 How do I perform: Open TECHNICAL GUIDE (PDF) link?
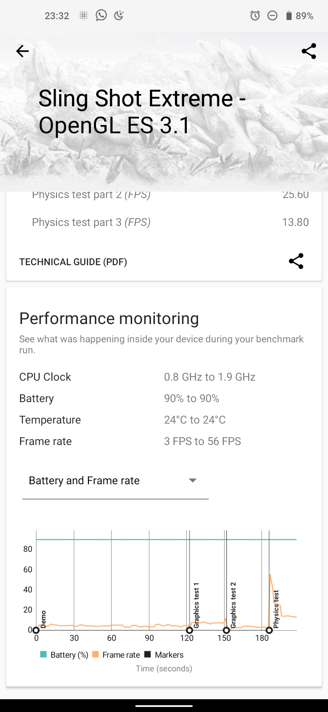click(x=73, y=262)
